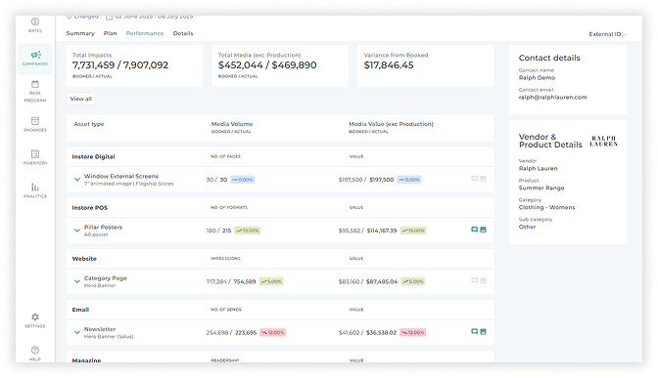This screenshot has height=378, width=658.
Task: Click comment icon on Category Page row
Action: pos(474,280)
